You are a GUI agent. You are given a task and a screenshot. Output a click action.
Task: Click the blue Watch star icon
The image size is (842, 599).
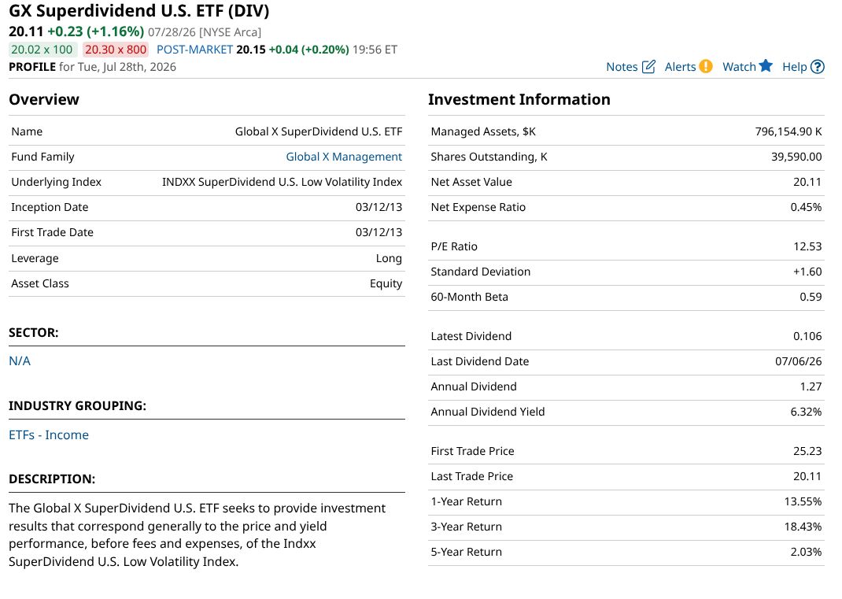coord(765,65)
